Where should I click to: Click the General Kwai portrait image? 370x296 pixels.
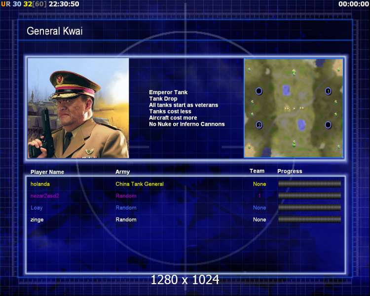coord(78,108)
